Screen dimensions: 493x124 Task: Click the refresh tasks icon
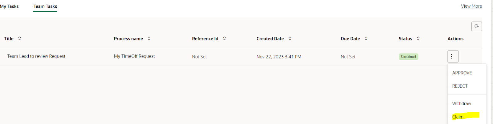pos(476,26)
